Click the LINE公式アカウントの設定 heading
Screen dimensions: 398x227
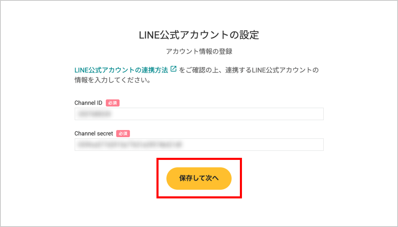click(x=199, y=35)
